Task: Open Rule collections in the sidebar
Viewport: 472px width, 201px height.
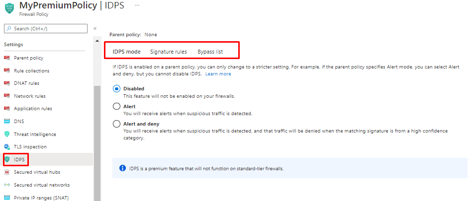Action: [31, 70]
